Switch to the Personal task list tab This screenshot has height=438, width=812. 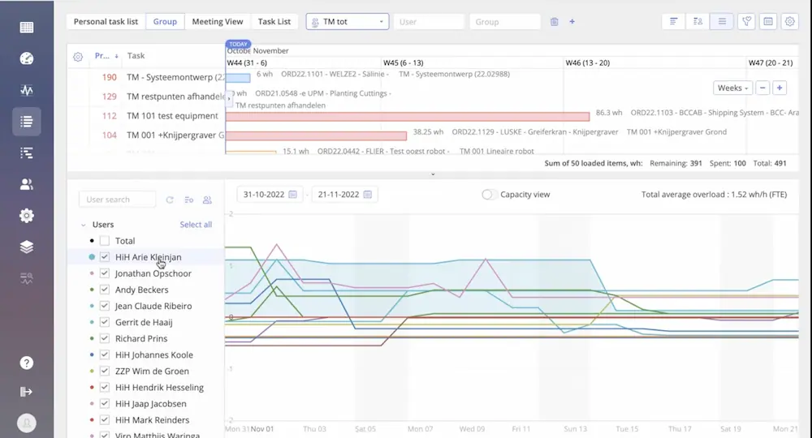(106, 22)
